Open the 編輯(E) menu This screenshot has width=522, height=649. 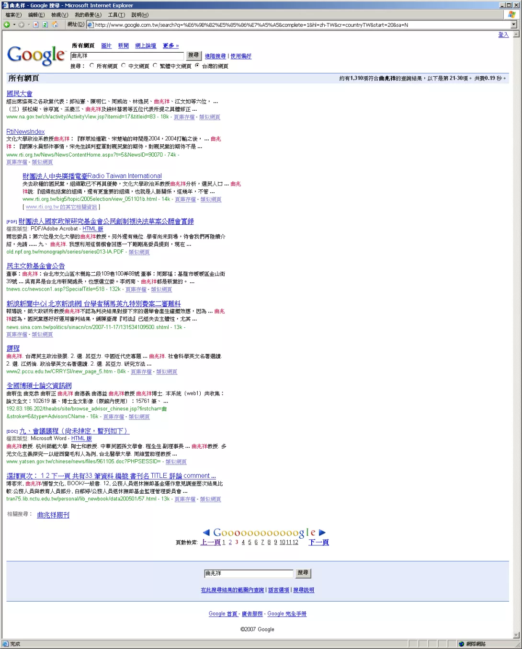point(36,15)
